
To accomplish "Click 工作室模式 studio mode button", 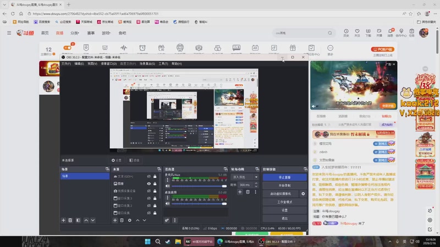I will click(x=284, y=202).
